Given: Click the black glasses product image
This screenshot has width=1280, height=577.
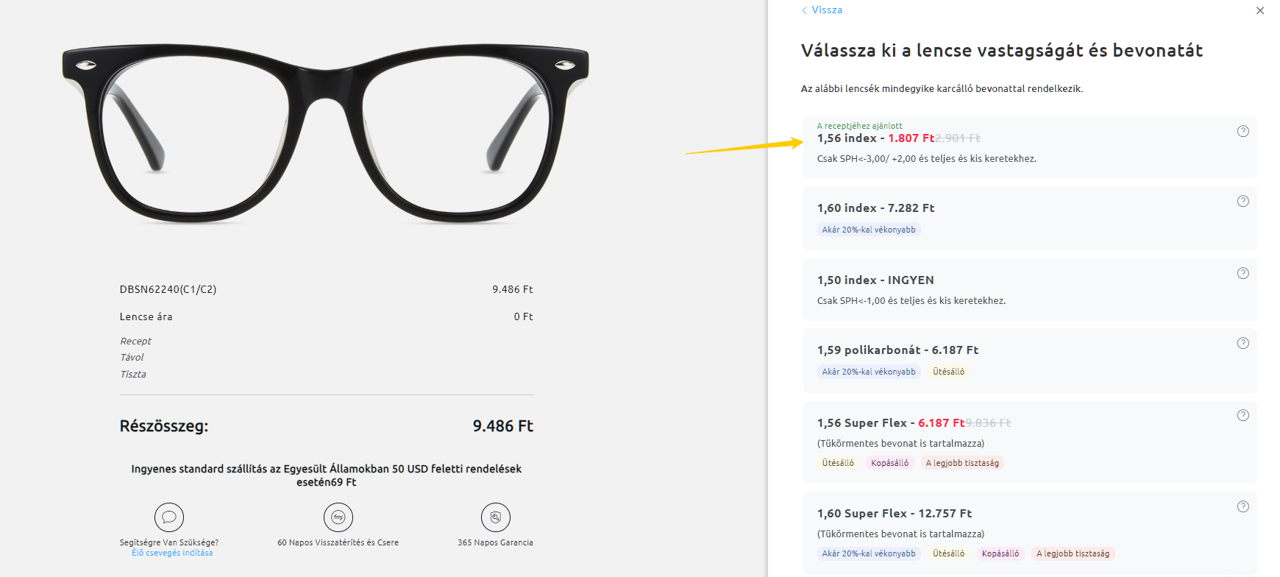Looking at the screenshot, I should (x=325, y=132).
